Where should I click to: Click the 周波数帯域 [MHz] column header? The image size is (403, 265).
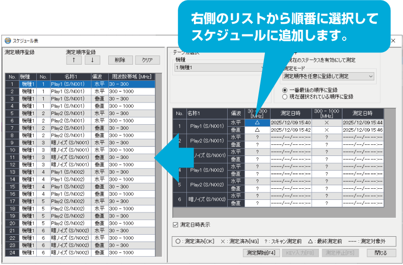point(131,77)
